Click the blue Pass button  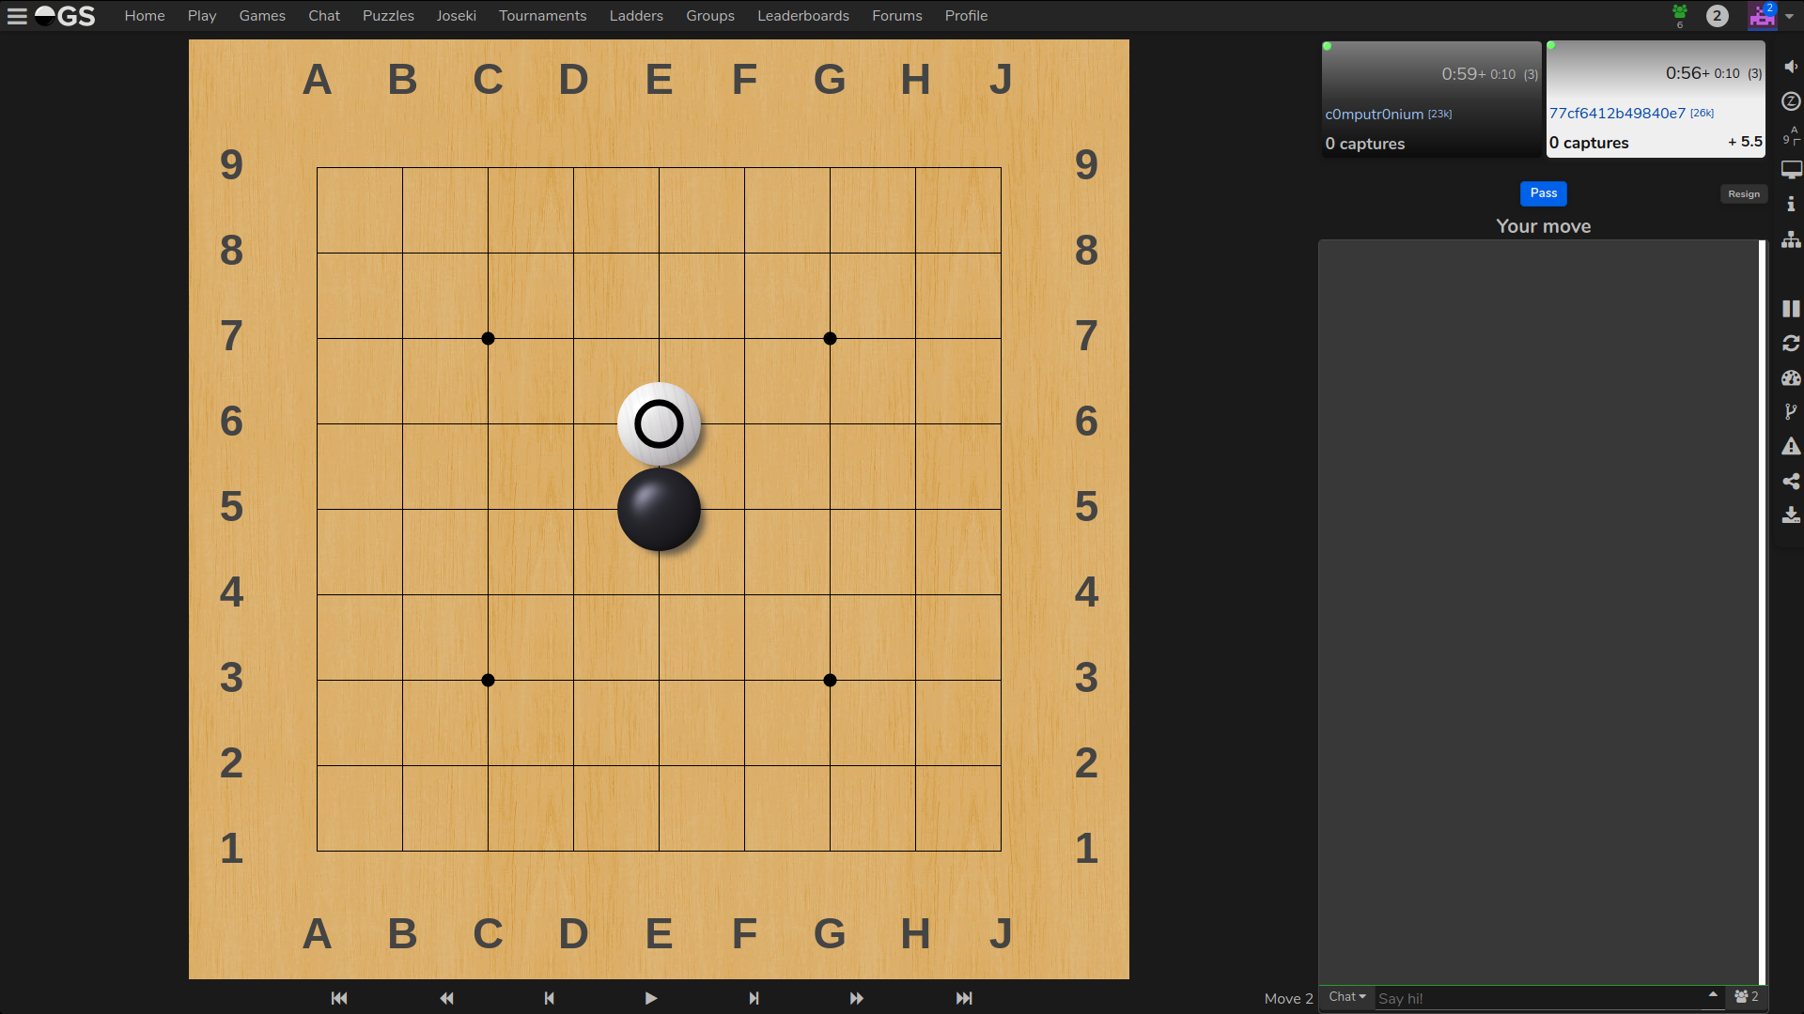(1544, 193)
